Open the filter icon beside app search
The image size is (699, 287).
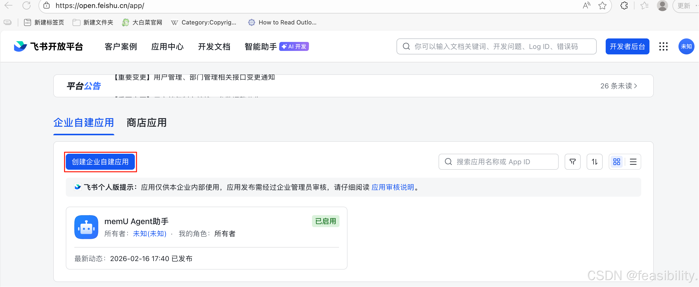point(573,162)
